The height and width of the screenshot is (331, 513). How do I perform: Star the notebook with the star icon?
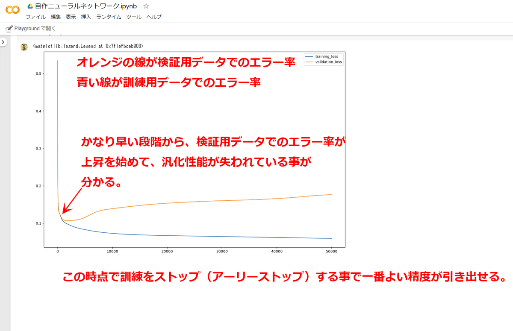pos(146,6)
